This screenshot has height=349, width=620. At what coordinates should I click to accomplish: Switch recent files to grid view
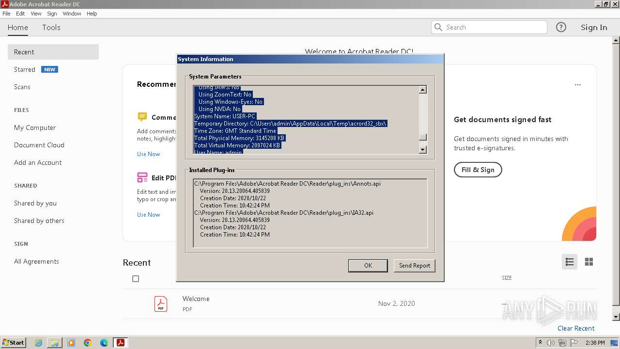tap(589, 262)
